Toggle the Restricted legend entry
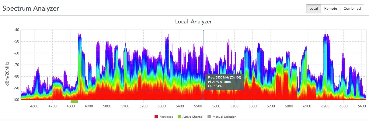 164,117
